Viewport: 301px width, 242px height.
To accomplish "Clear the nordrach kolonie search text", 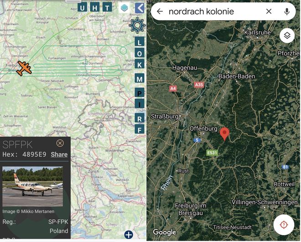I will pos(269,11).
